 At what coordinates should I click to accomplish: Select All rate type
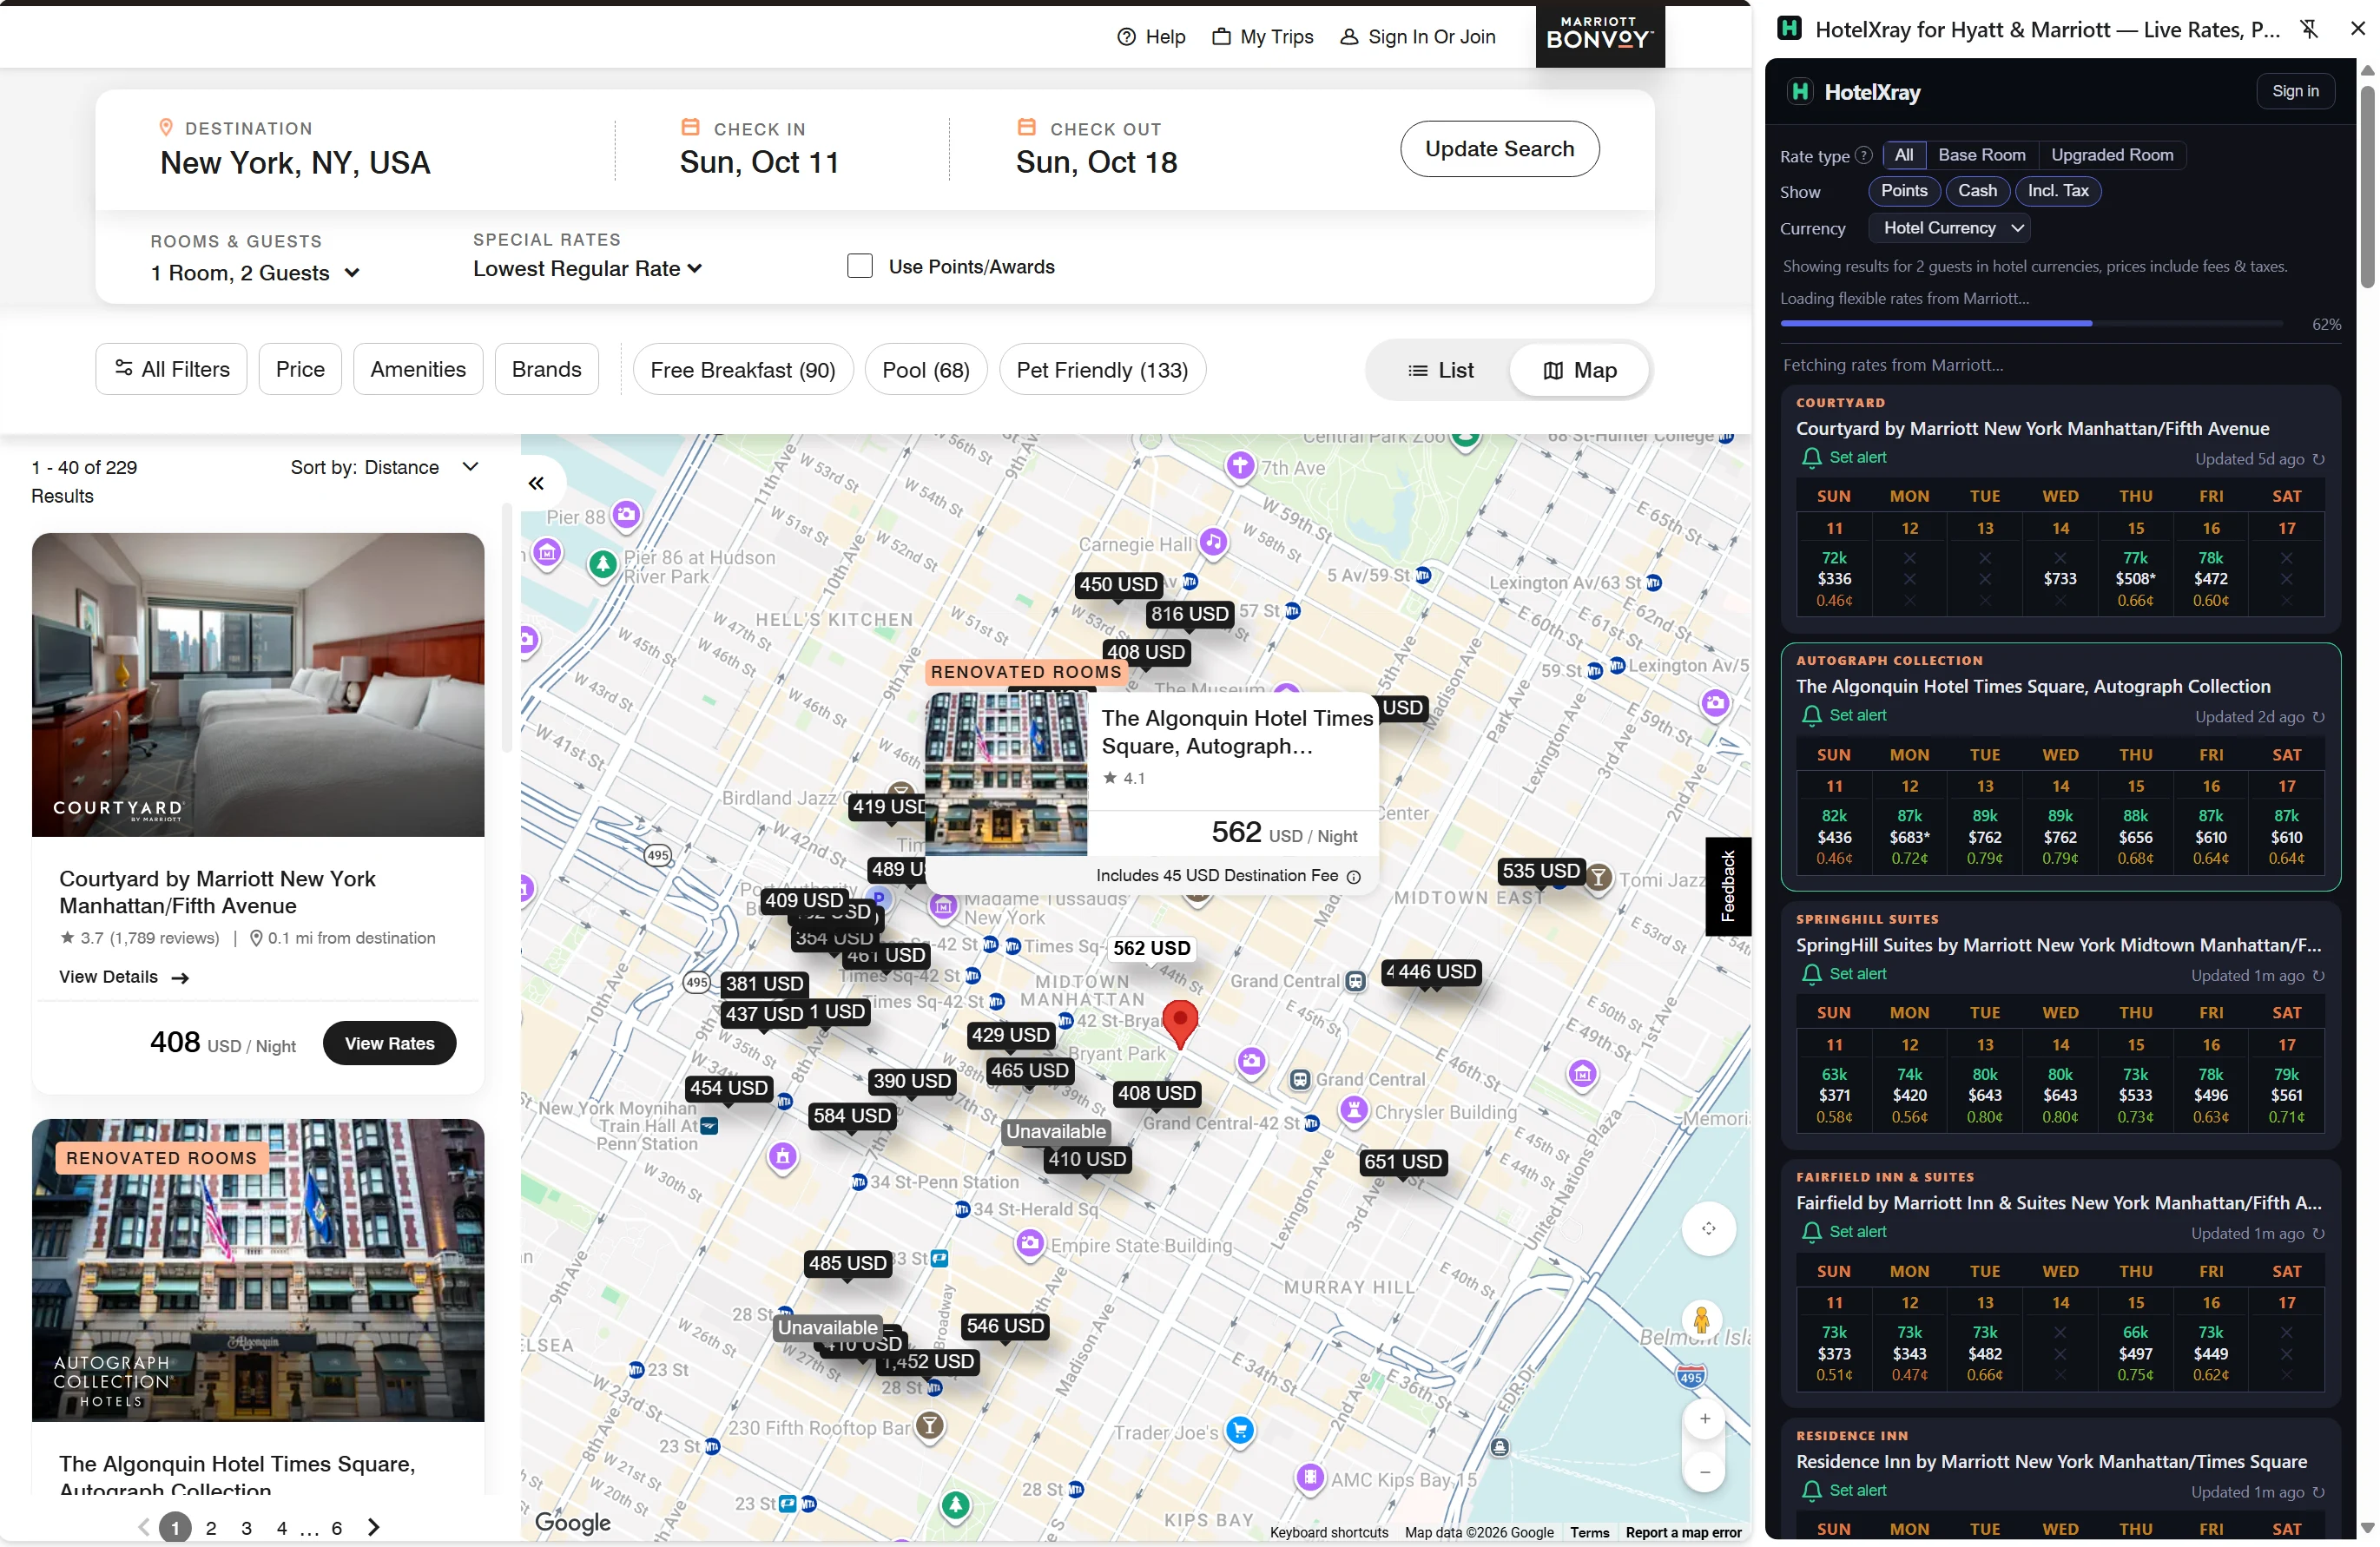pos(1903,155)
